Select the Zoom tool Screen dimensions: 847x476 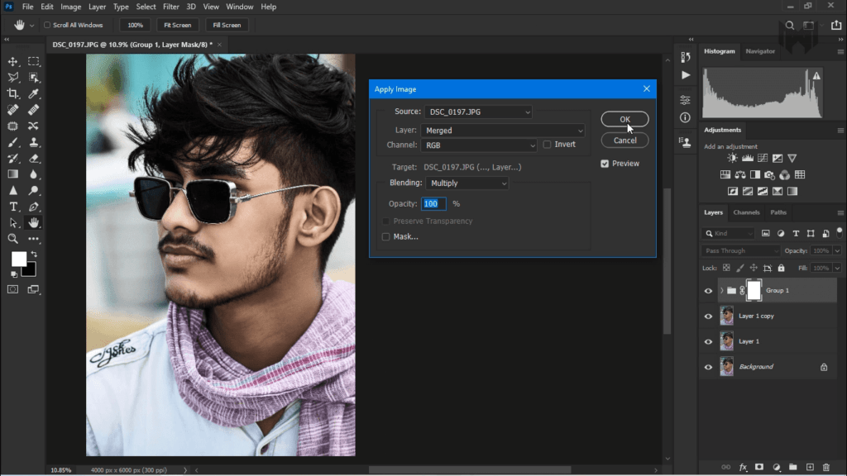(x=13, y=239)
